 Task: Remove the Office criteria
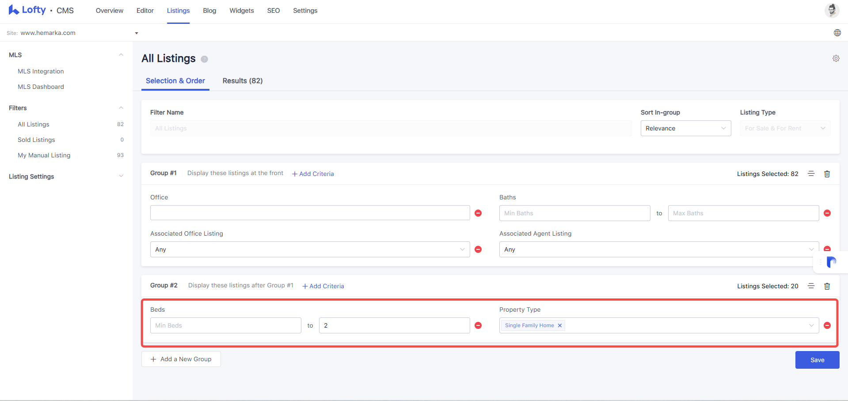[x=478, y=213]
